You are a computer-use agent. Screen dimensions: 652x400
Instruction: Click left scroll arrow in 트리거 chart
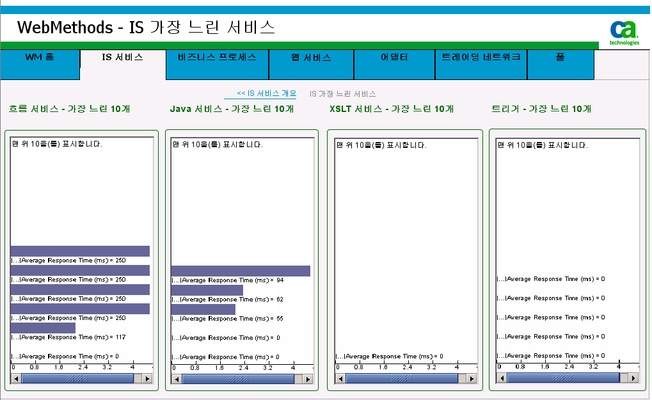tap(502, 378)
